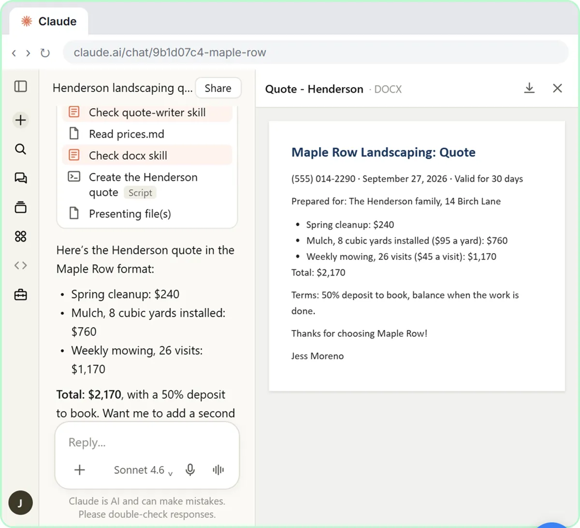Screen dimensions: 580x528
Task: Add attachment with plus in reply box
Action: tap(80, 469)
